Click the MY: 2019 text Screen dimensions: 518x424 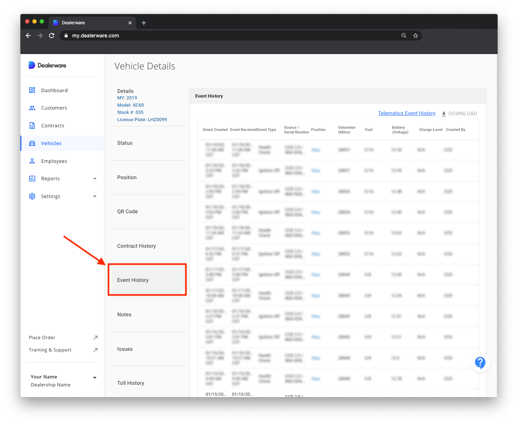[127, 98]
